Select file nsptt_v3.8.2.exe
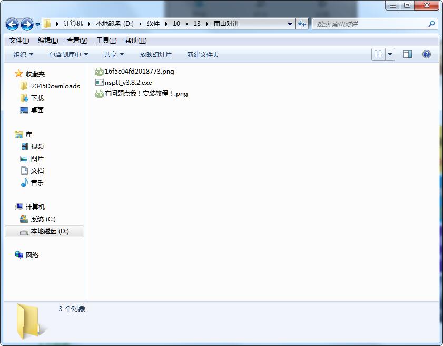Screen dimensions: 443x346 point(129,83)
